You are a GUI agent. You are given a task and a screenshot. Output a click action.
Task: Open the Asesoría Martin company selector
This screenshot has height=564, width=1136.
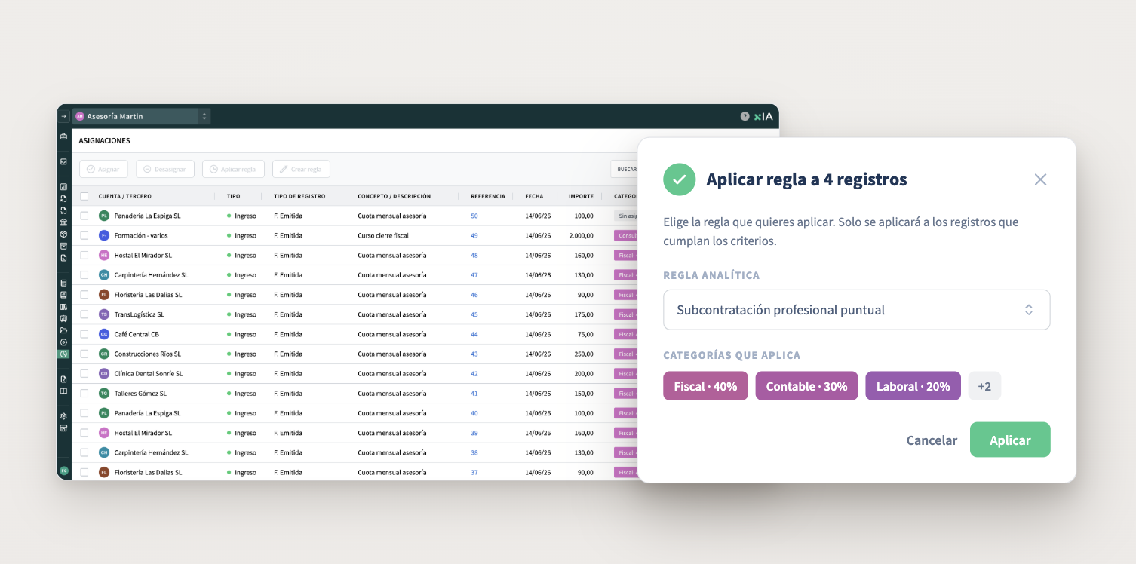coord(142,116)
